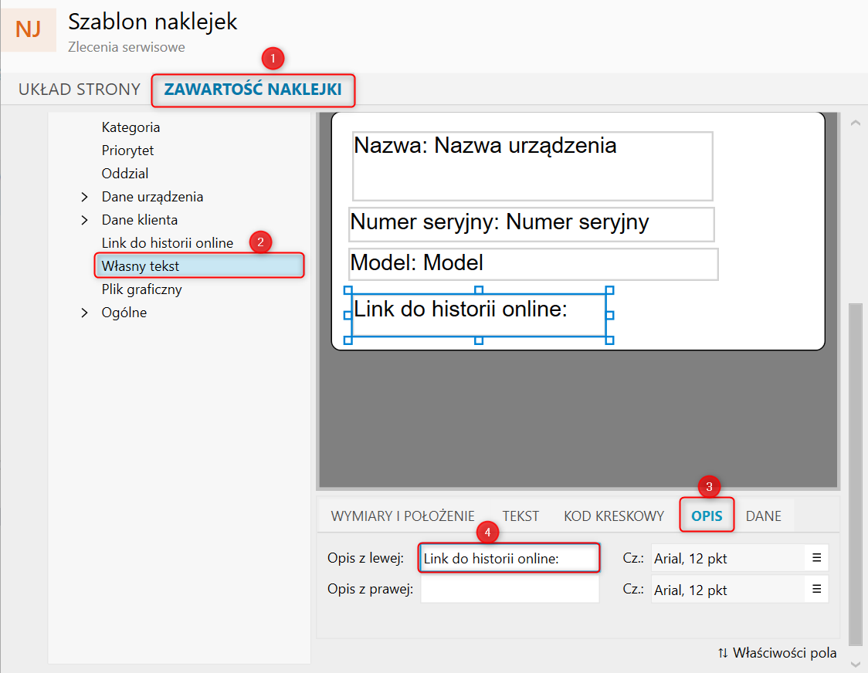Click Opis z lewej input field
The height and width of the screenshot is (673, 868).
[510, 558]
